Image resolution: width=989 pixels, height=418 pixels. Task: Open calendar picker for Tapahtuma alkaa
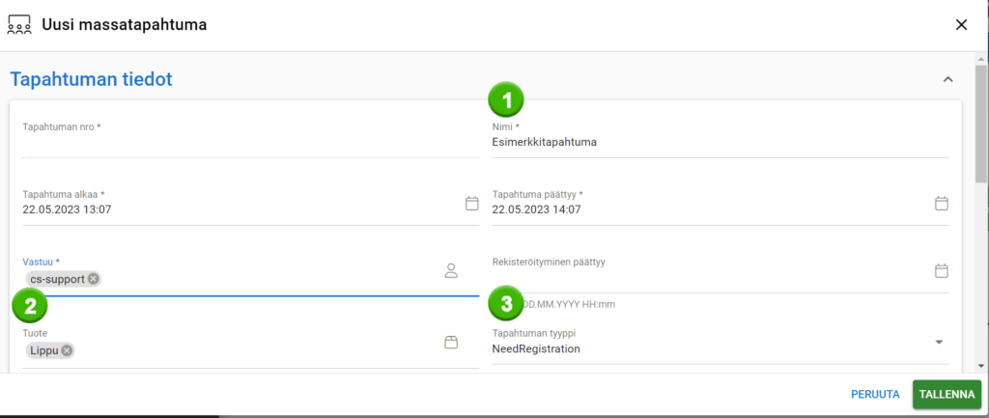click(x=471, y=204)
